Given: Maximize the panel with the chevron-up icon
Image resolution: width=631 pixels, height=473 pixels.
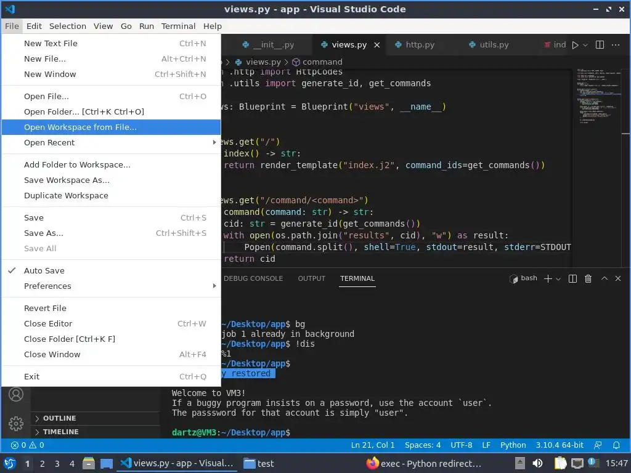Looking at the screenshot, I should pyautogui.click(x=604, y=278).
